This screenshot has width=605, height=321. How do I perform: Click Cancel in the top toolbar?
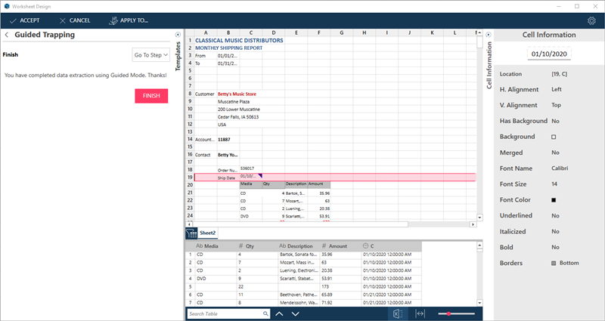click(x=74, y=20)
